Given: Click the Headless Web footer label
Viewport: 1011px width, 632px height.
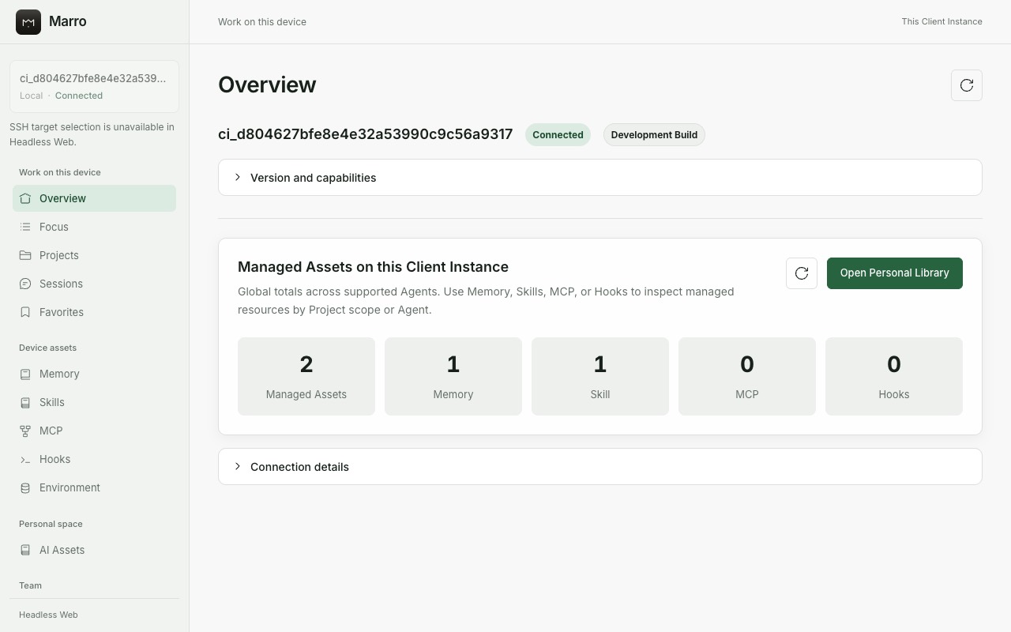Looking at the screenshot, I should [48, 615].
